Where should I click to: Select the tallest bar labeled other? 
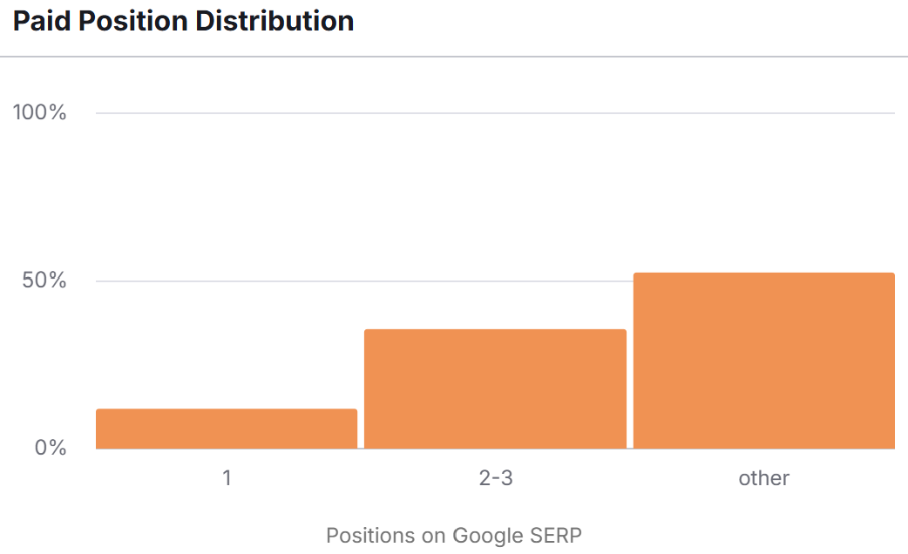pos(764,361)
